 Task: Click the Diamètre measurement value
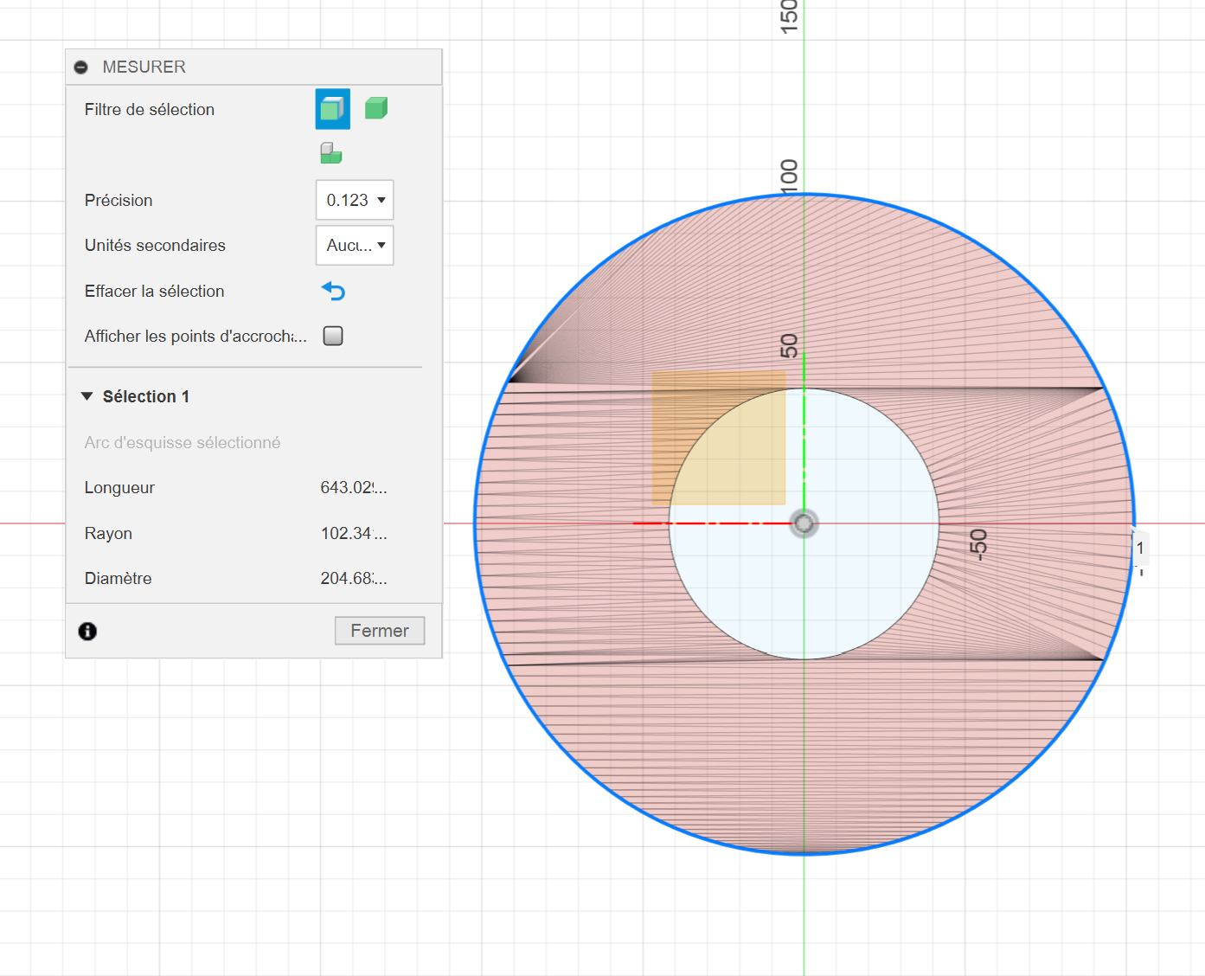(353, 579)
